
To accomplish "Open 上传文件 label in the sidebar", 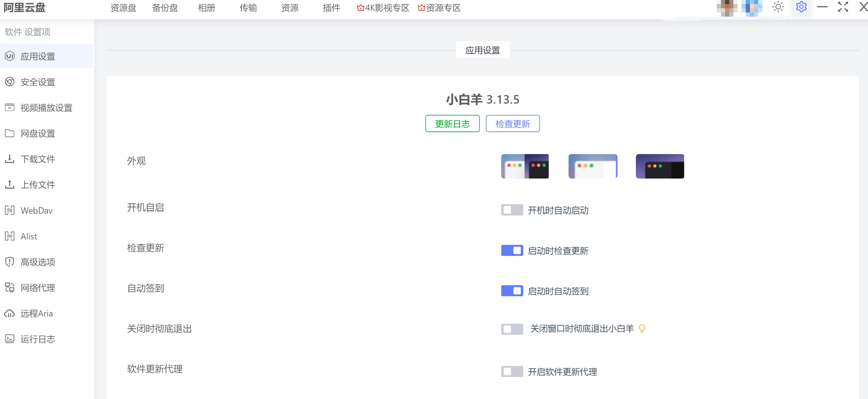I will click(x=38, y=185).
